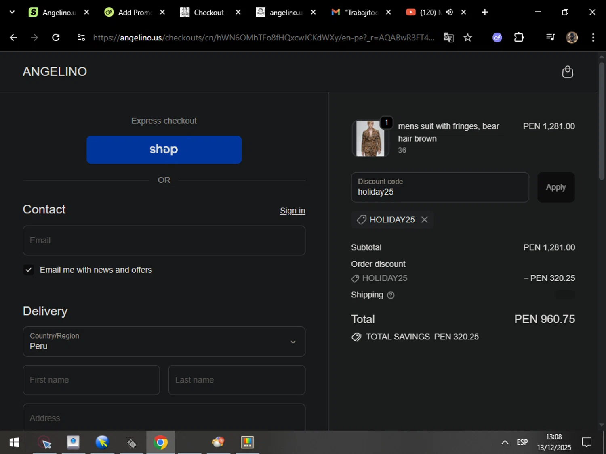The image size is (606, 454).
Task: Click the Sign in link
Action: click(292, 211)
